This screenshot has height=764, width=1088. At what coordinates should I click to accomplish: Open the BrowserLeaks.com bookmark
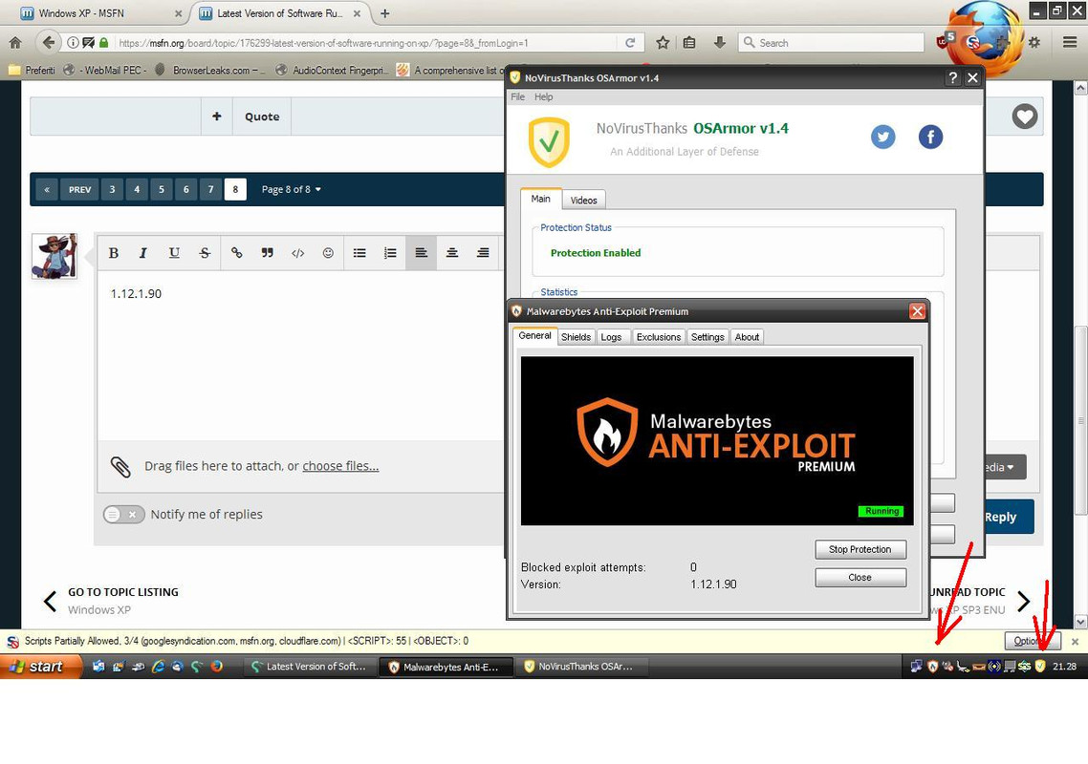pyautogui.click(x=208, y=70)
